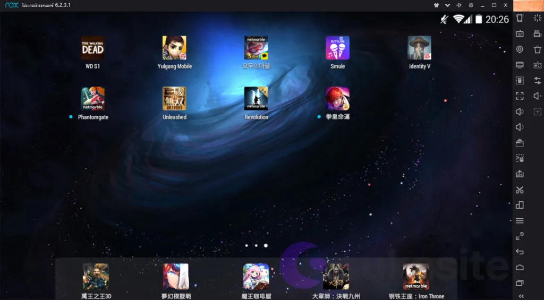Screen dimensions: 544x300
Task: Open the sidebar hamburger menu icon
Action: pyautogui.click(x=520, y=220)
